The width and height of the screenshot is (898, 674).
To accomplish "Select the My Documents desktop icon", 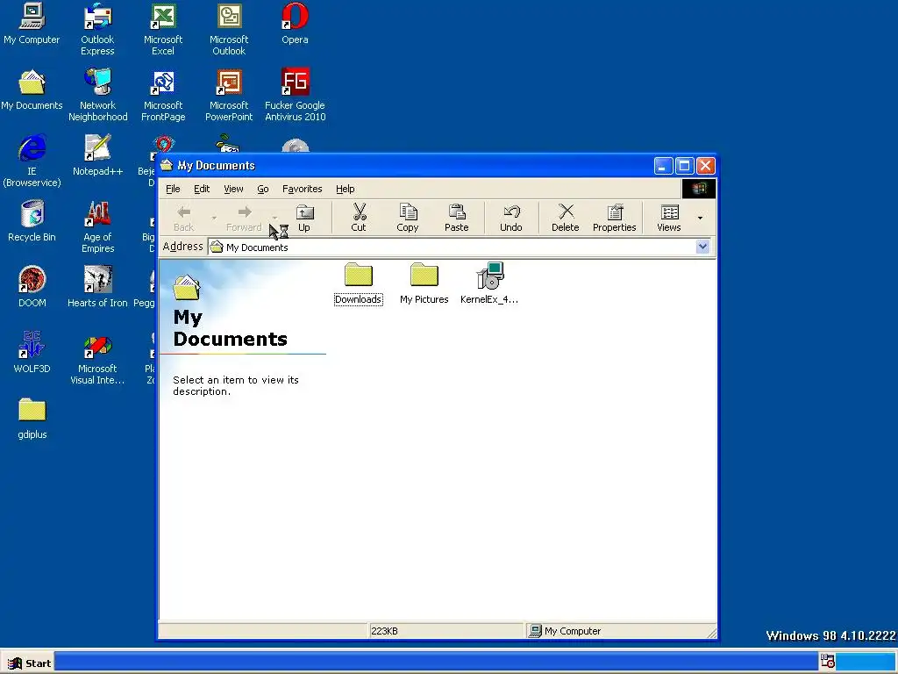I will (32, 90).
